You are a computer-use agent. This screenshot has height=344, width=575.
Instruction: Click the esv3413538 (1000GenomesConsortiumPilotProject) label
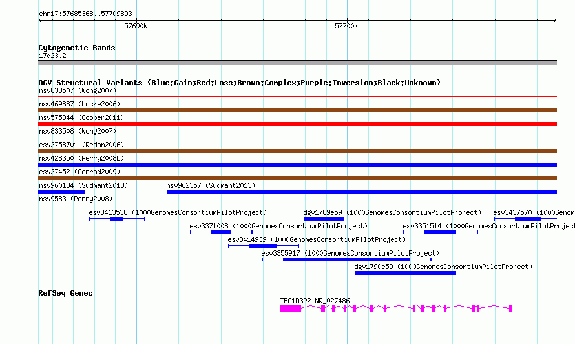pyautogui.click(x=178, y=212)
